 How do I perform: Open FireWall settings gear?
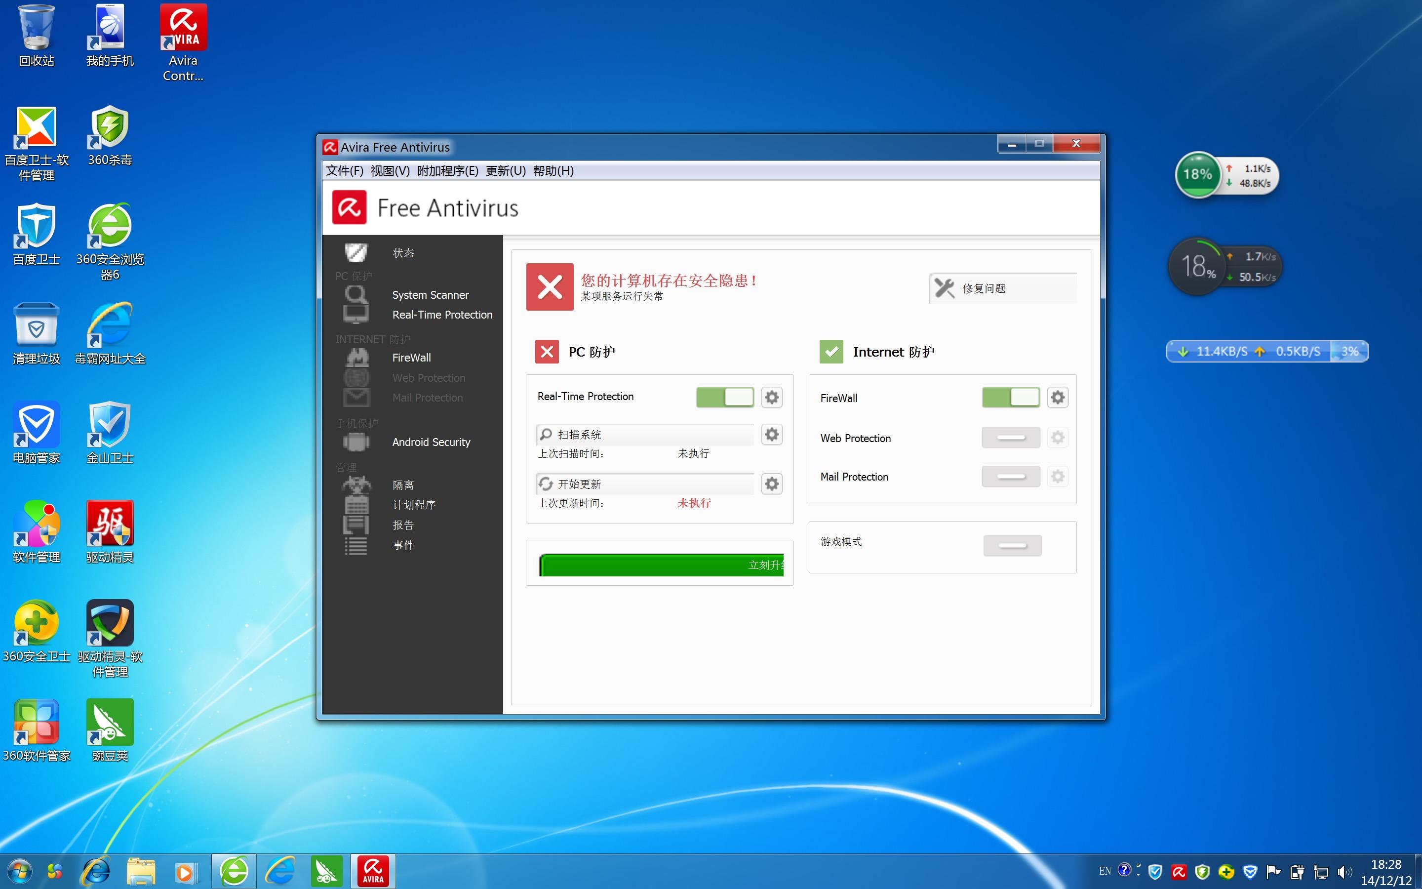coord(1057,398)
